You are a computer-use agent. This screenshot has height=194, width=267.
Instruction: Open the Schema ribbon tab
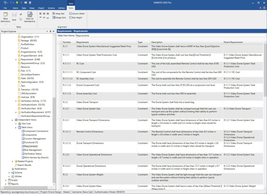click(x=51, y=8)
